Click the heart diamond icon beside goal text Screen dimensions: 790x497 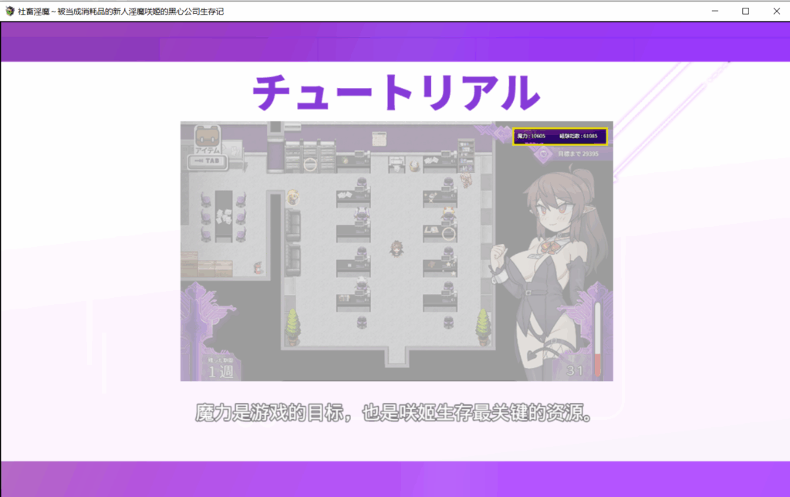coord(543,154)
